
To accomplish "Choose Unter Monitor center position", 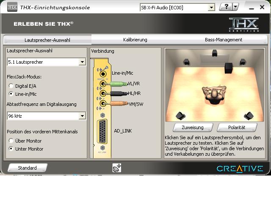I will [x=11, y=148].
